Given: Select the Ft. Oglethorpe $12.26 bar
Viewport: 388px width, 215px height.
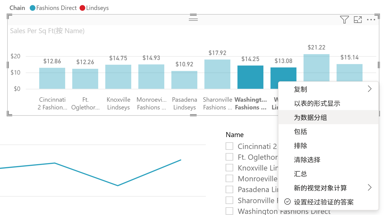Looking at the screenshot, I should click(85, 79).
